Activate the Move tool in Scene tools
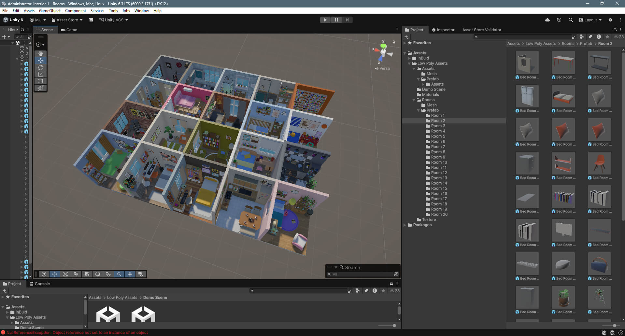Viewport: 625px width, 336px height. [41, 60]
